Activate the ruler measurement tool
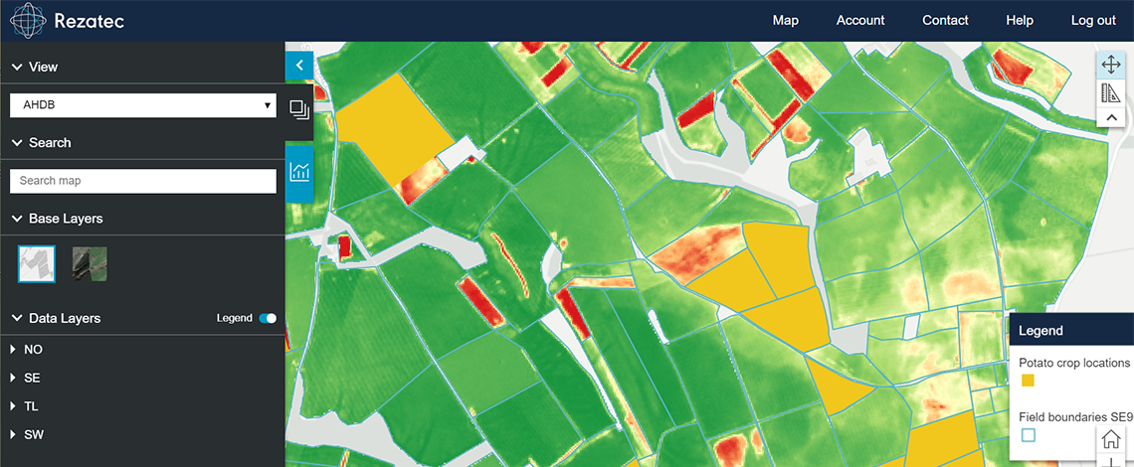1134x467 pixels. click(x=1110, y=93)
